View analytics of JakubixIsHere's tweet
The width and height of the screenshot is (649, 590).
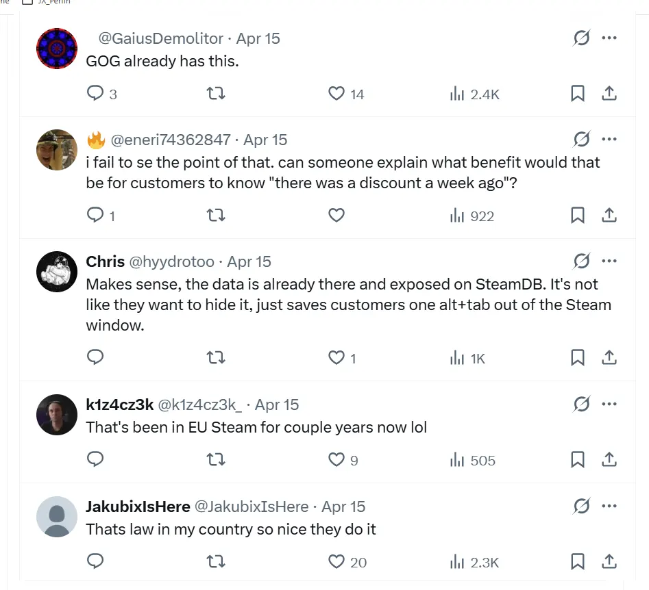[x=475, y=562]
